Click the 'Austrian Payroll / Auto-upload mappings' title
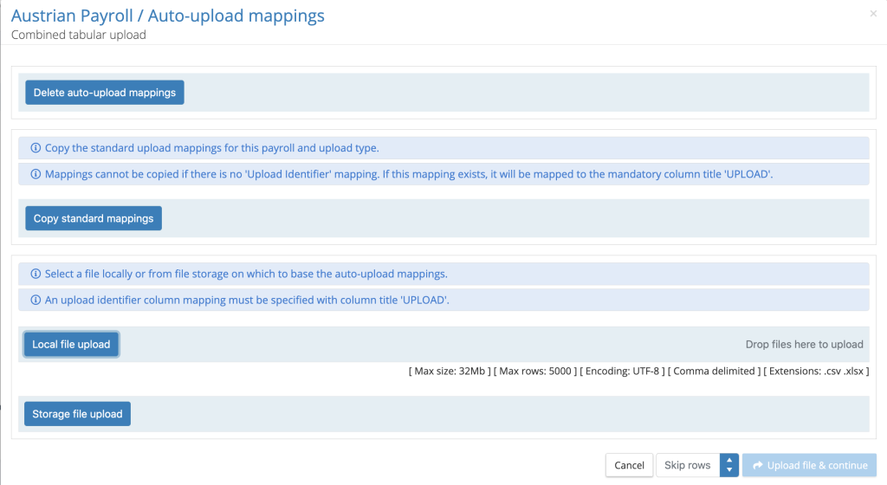 pos(168,16)
